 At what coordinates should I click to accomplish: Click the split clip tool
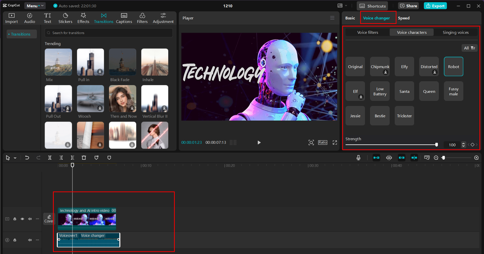(x=50, y=157)
